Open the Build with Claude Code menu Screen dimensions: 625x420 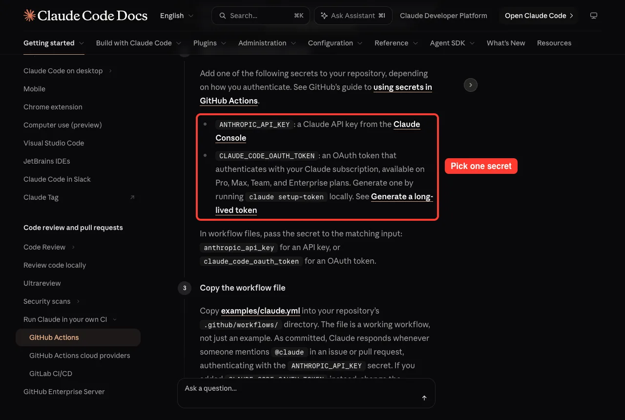[139, 43]
